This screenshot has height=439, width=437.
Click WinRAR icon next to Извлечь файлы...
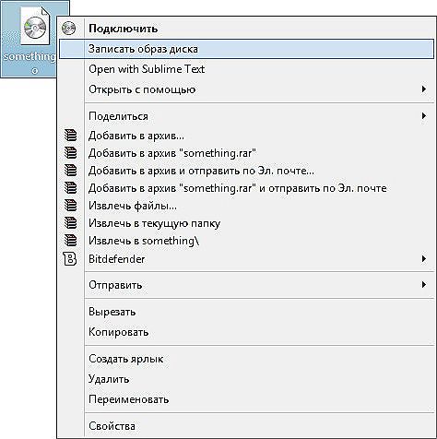pyautogui.click(x=70, y=205)
